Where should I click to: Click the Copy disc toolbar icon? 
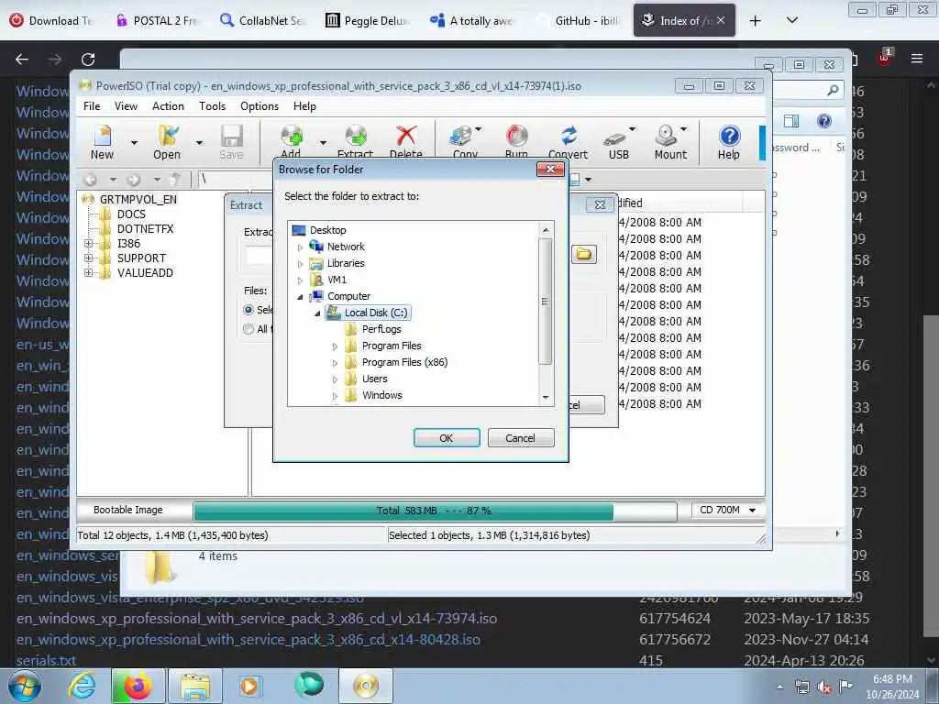(462, 140)
